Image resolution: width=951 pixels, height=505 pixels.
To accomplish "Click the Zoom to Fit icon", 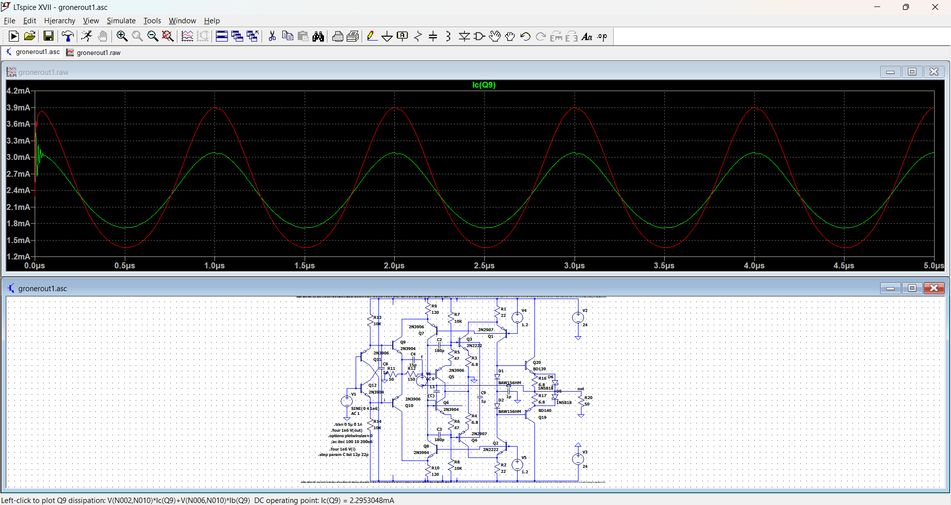I will coord(168,36).
